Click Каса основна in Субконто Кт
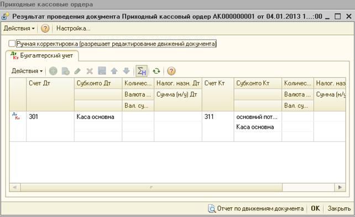 coord(258,127)
